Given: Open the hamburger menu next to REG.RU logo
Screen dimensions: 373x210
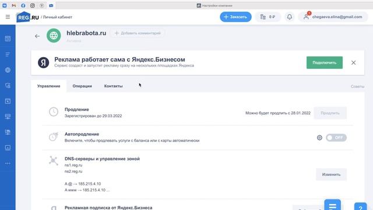Looking at the screenshot, I should 8,17.
